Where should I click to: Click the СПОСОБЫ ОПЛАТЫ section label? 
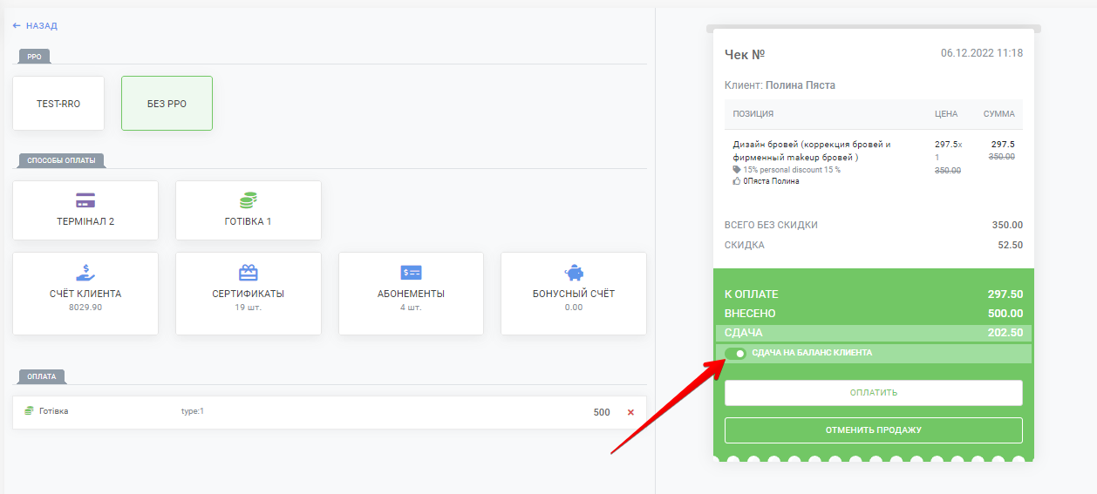pyautogui.click(x=62, y=161)
